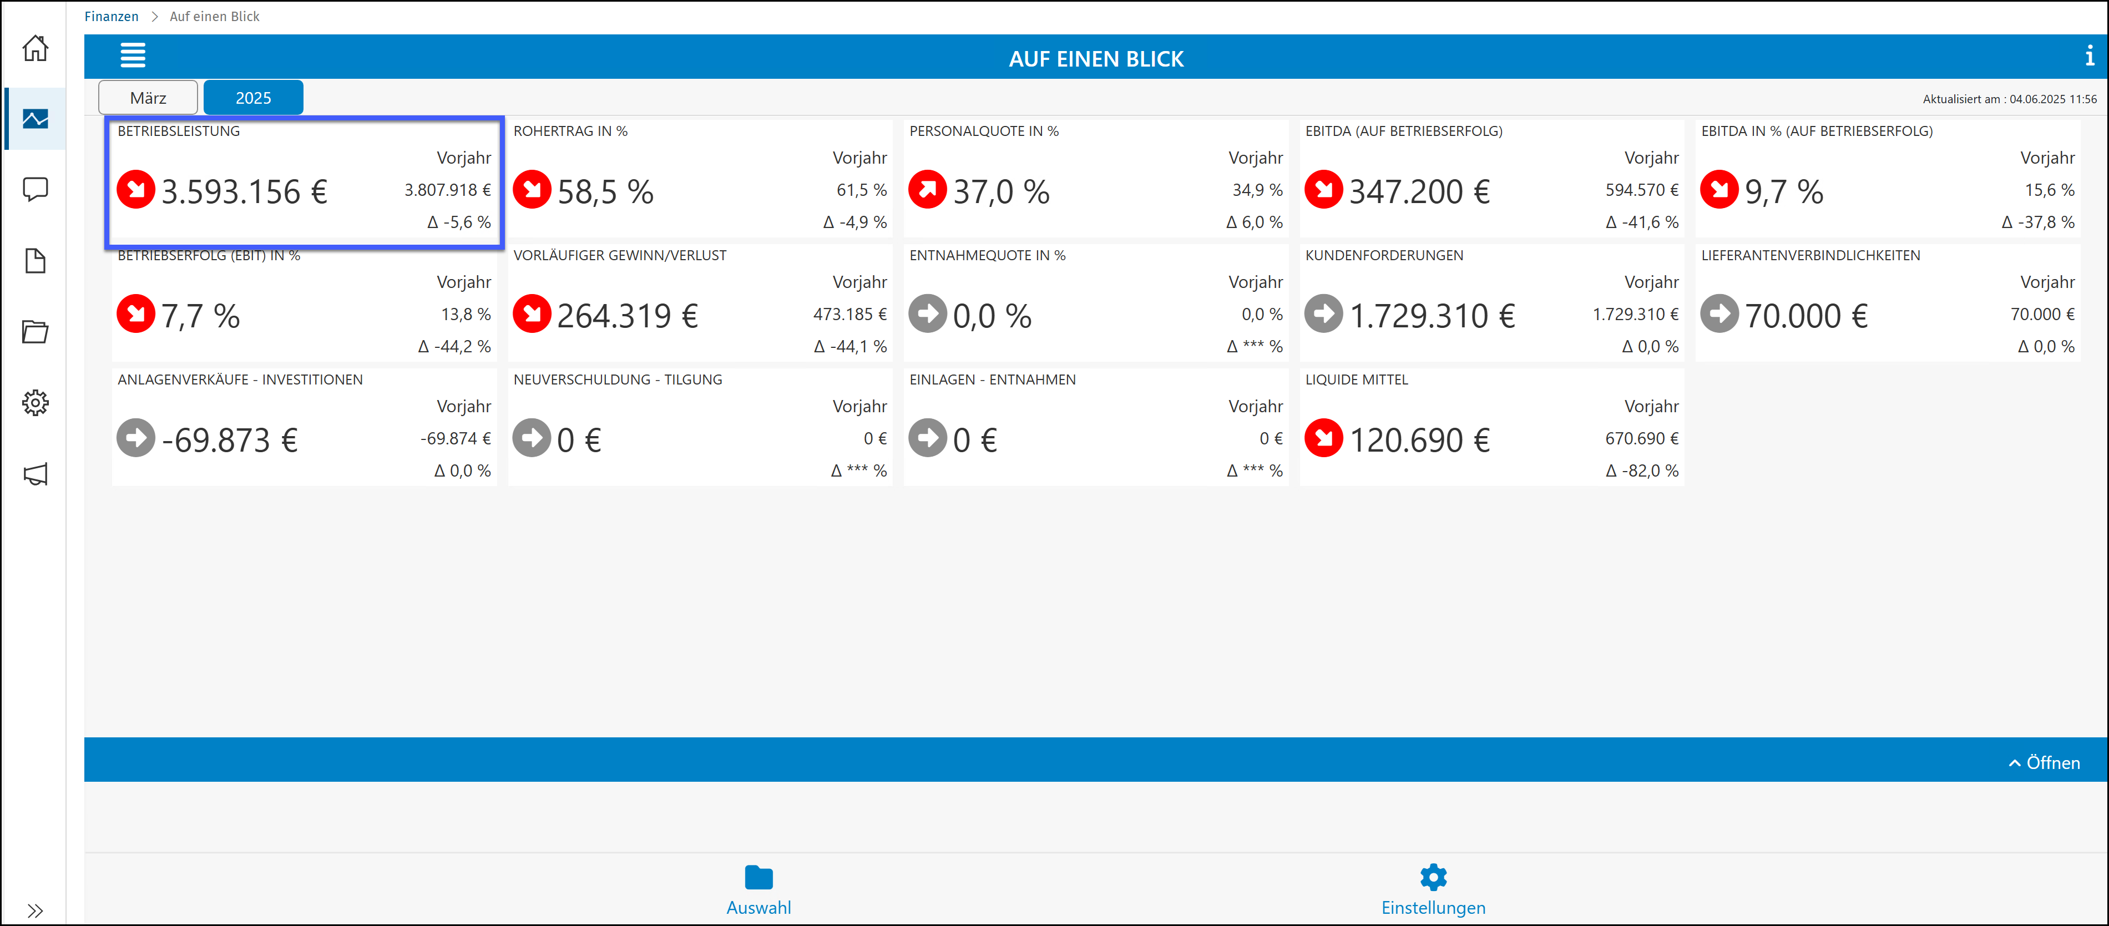Click the Auf einen Blick breadcrumb text
The width and height of the screenshot is (2109, 926).
(215, 17)
